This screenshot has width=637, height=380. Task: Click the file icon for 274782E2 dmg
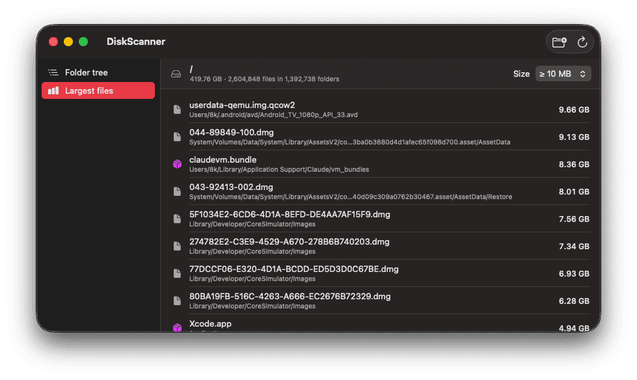[177, 246]
